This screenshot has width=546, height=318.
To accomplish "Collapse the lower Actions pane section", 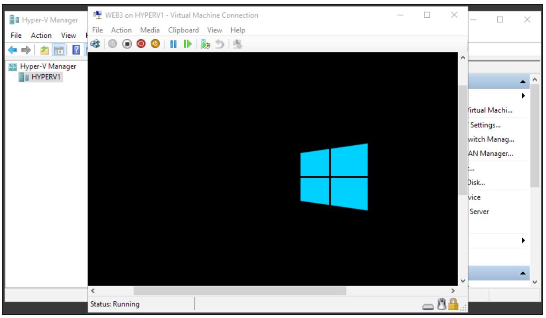I will tap(523, 273).
